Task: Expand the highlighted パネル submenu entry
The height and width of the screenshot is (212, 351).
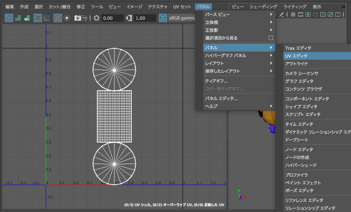Action: point(239,47)
